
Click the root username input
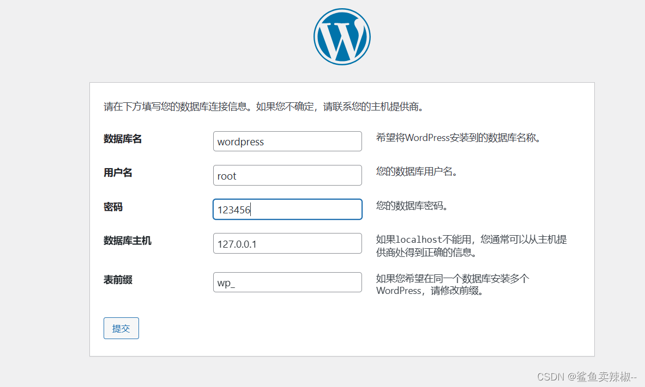[287, 175]
